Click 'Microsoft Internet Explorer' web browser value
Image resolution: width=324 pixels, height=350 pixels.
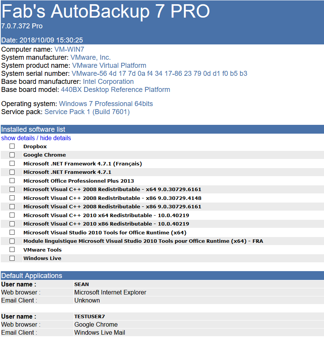pos(110,293)
